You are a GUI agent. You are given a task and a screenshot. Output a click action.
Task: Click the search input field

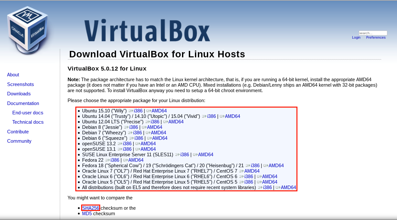click(x=372, y=33)
